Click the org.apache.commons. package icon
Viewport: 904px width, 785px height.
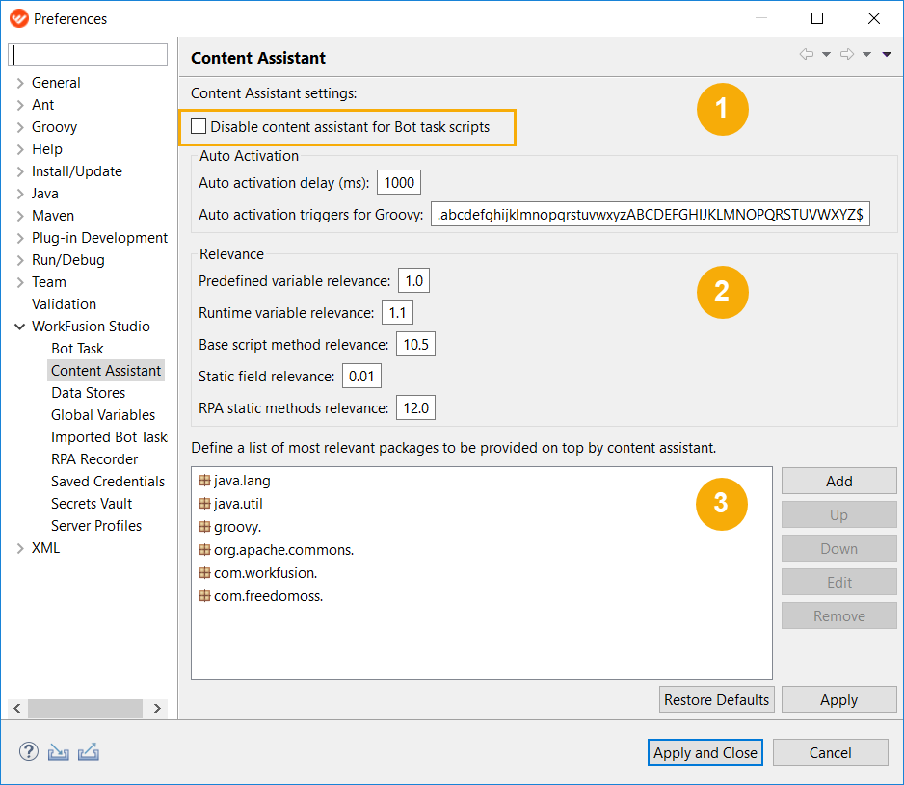(204, 549)
